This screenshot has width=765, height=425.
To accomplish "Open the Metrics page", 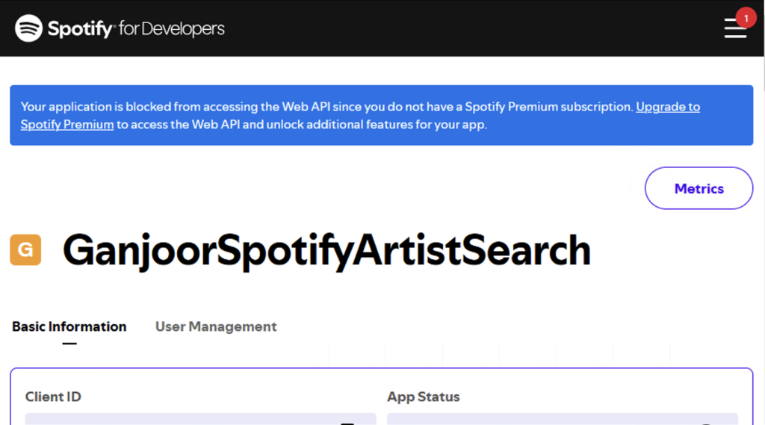I will [699, 188].
